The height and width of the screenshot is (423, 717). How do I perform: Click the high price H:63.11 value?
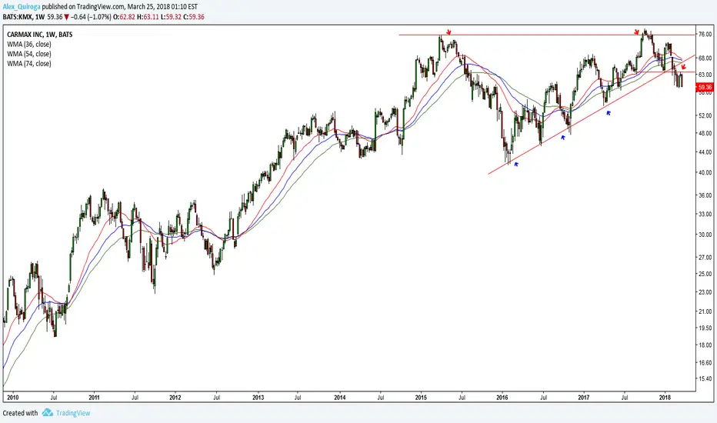[147, 17]
